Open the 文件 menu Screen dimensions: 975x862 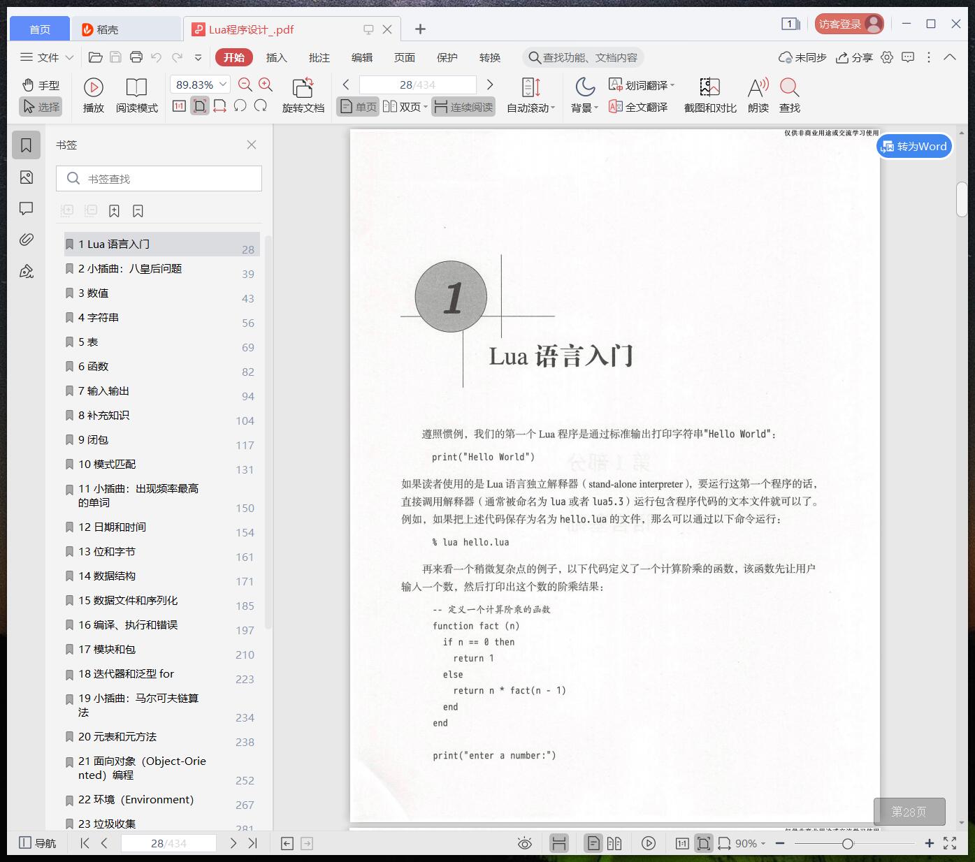tap(41, 57)
